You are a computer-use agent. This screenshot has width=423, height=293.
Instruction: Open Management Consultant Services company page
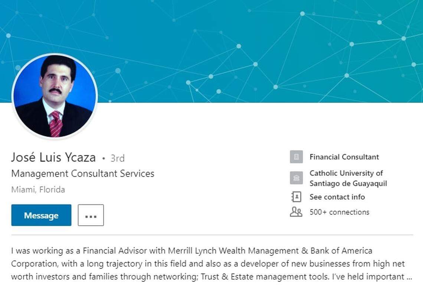(82, 173)
